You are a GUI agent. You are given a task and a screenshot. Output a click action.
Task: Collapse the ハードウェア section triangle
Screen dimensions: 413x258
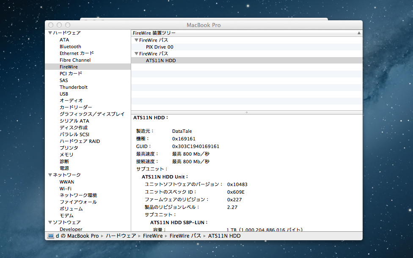coord(50,33)
